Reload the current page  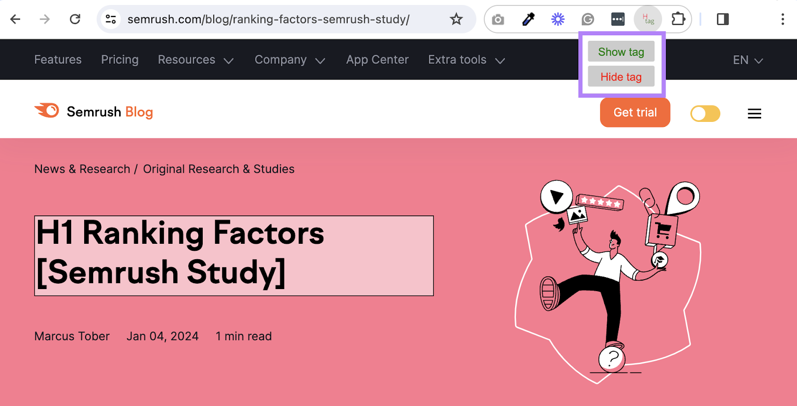click(75, 19)
